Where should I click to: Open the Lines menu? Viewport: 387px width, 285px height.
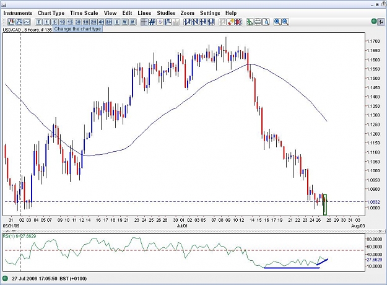tap(144, 13)
